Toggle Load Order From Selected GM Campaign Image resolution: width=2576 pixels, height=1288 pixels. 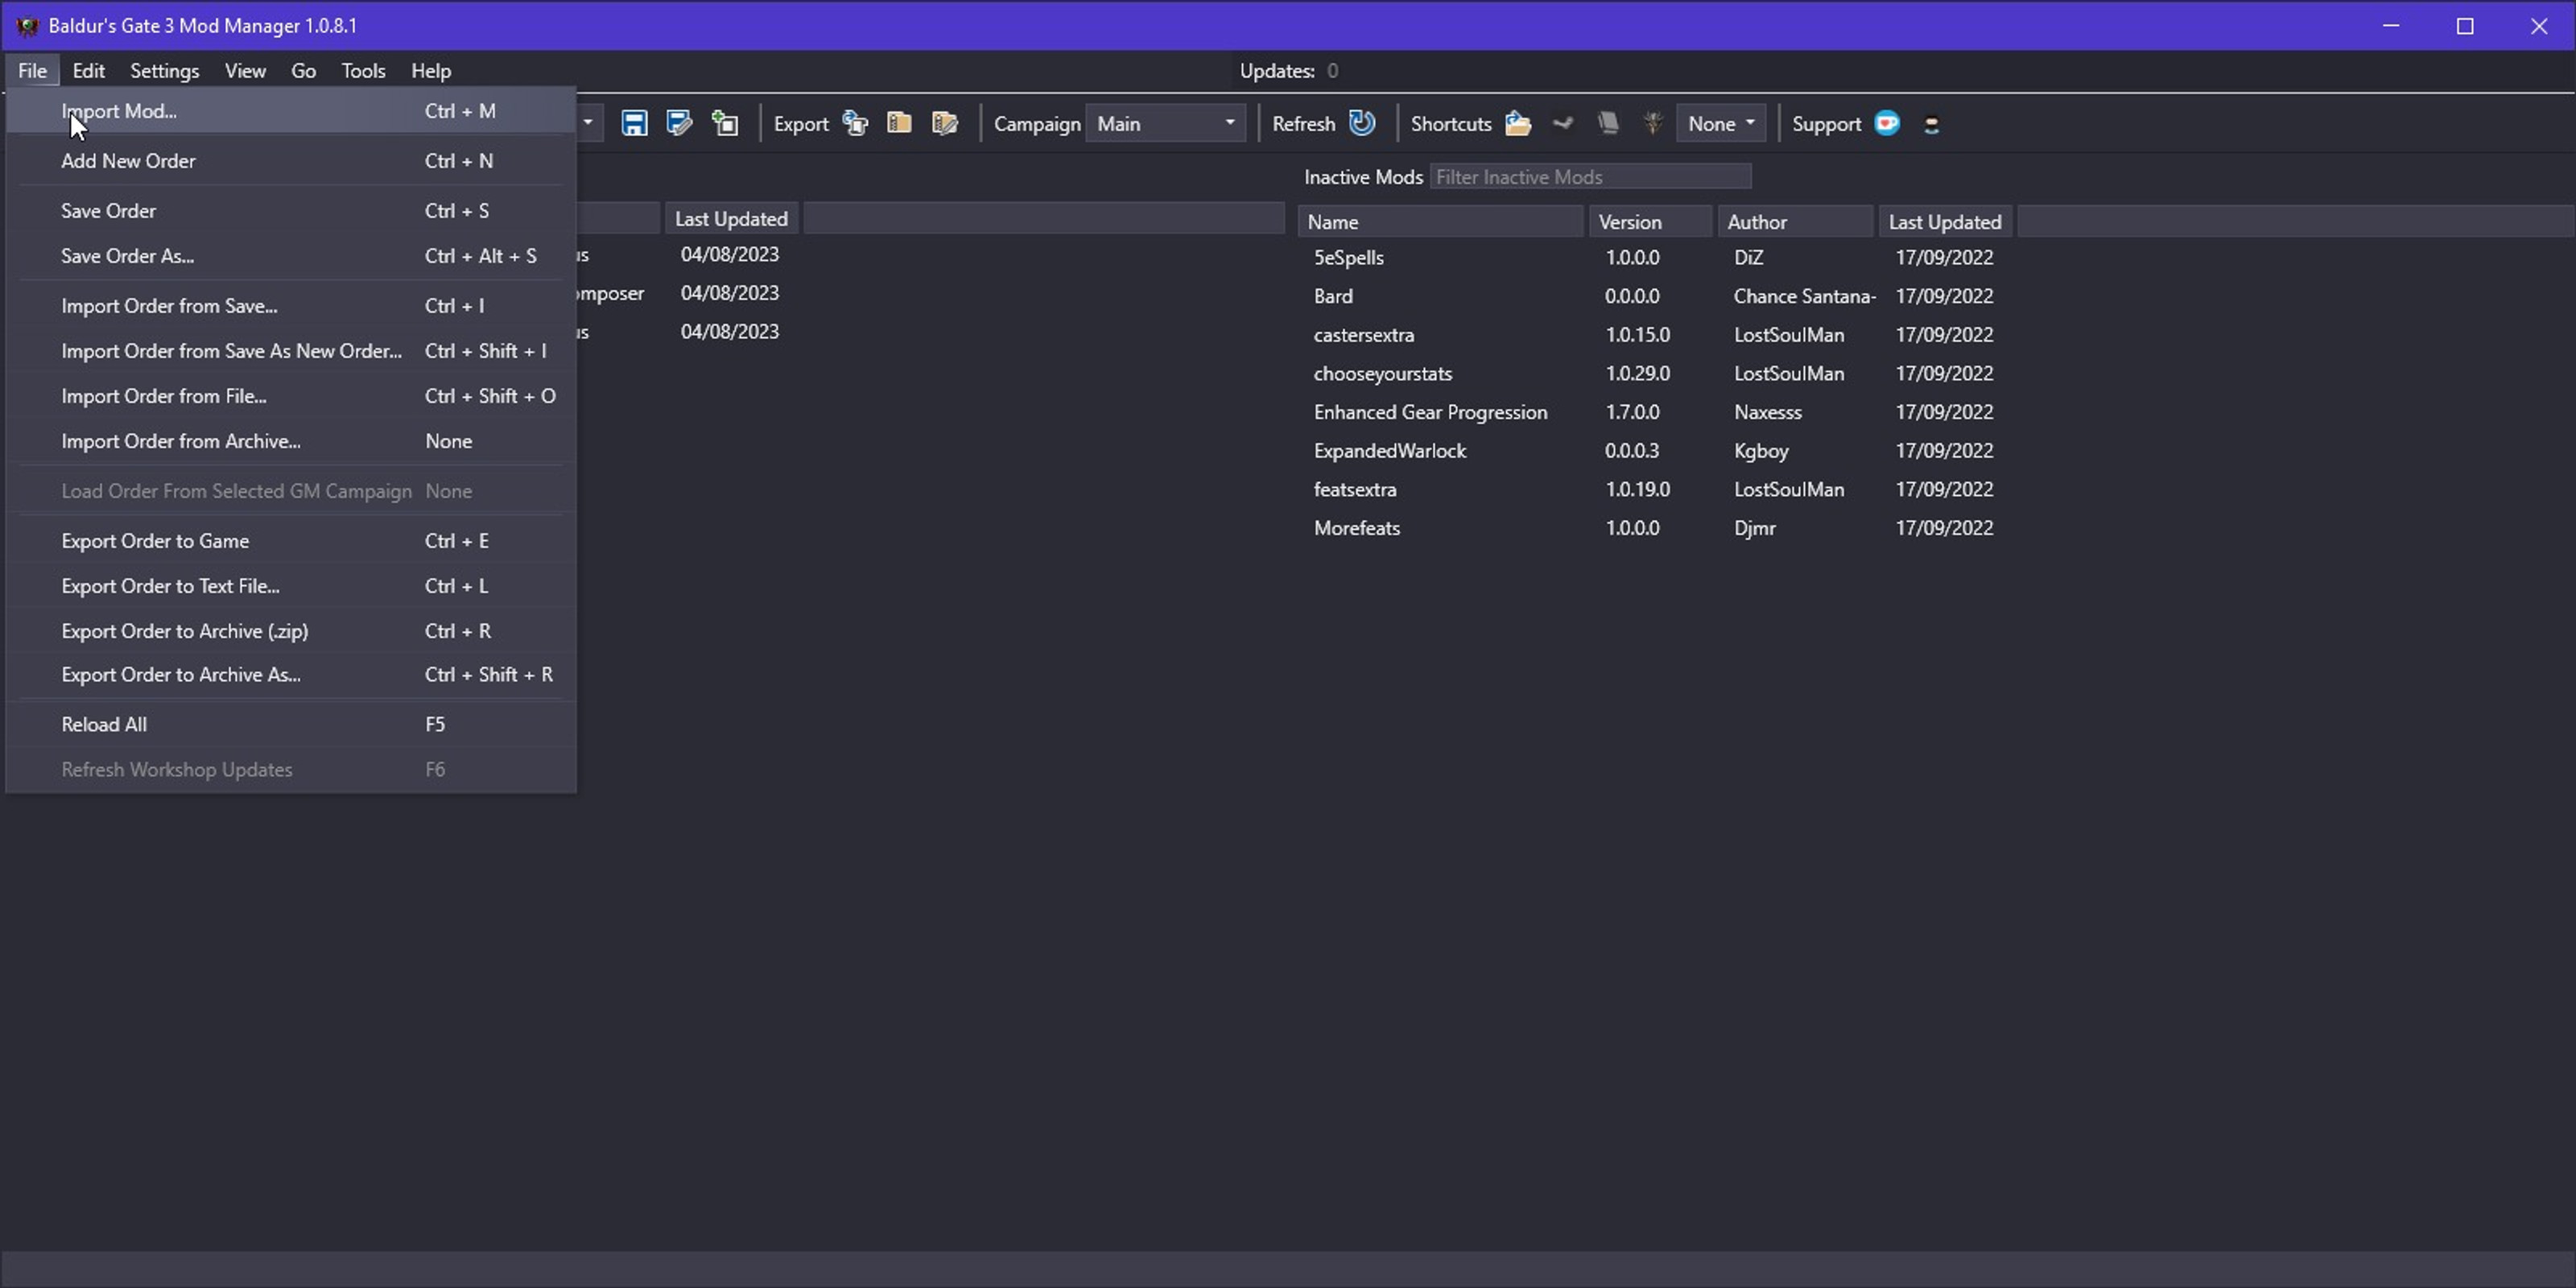click(237, 489)
